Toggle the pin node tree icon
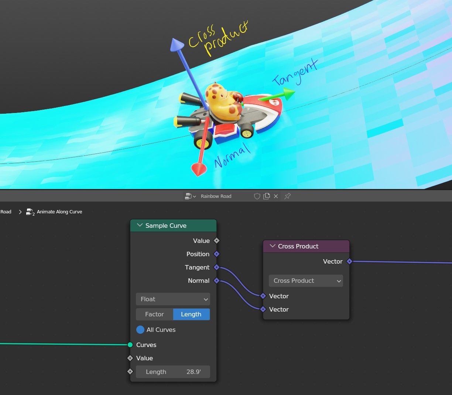 [x=288, y=196]
